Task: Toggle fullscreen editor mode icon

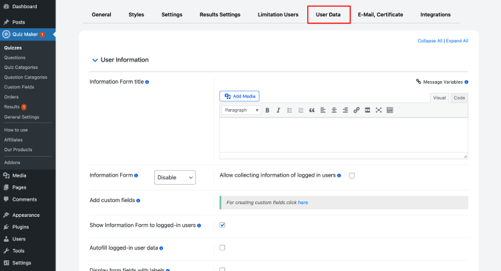Action: (x=379, y=110)
